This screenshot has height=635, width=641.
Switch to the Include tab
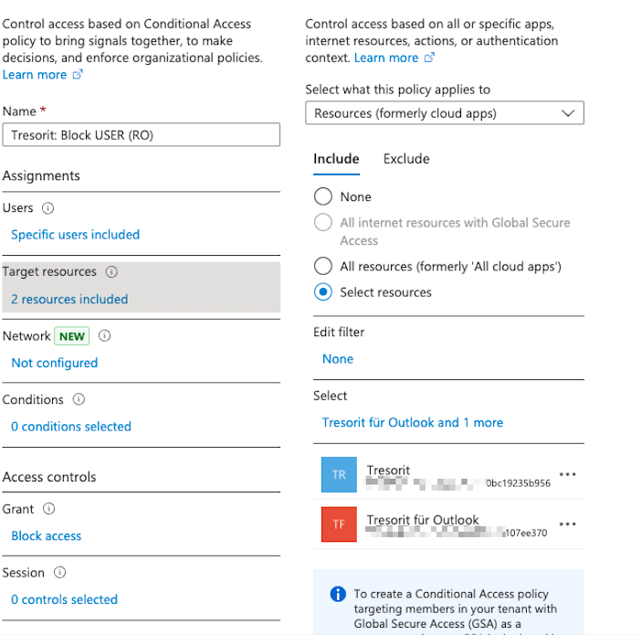point(336,159)
